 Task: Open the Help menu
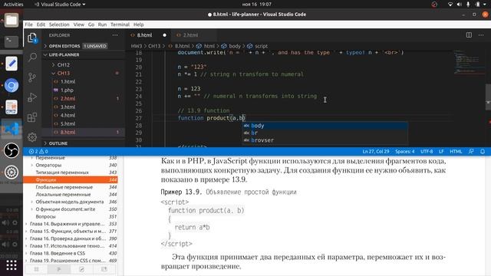pos(138,25)
